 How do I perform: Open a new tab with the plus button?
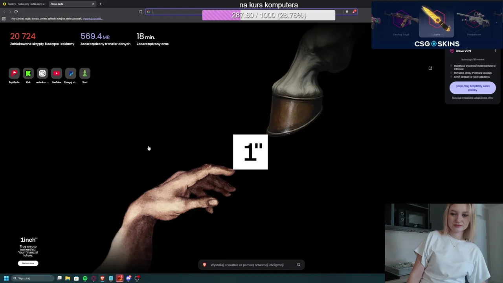101,4
